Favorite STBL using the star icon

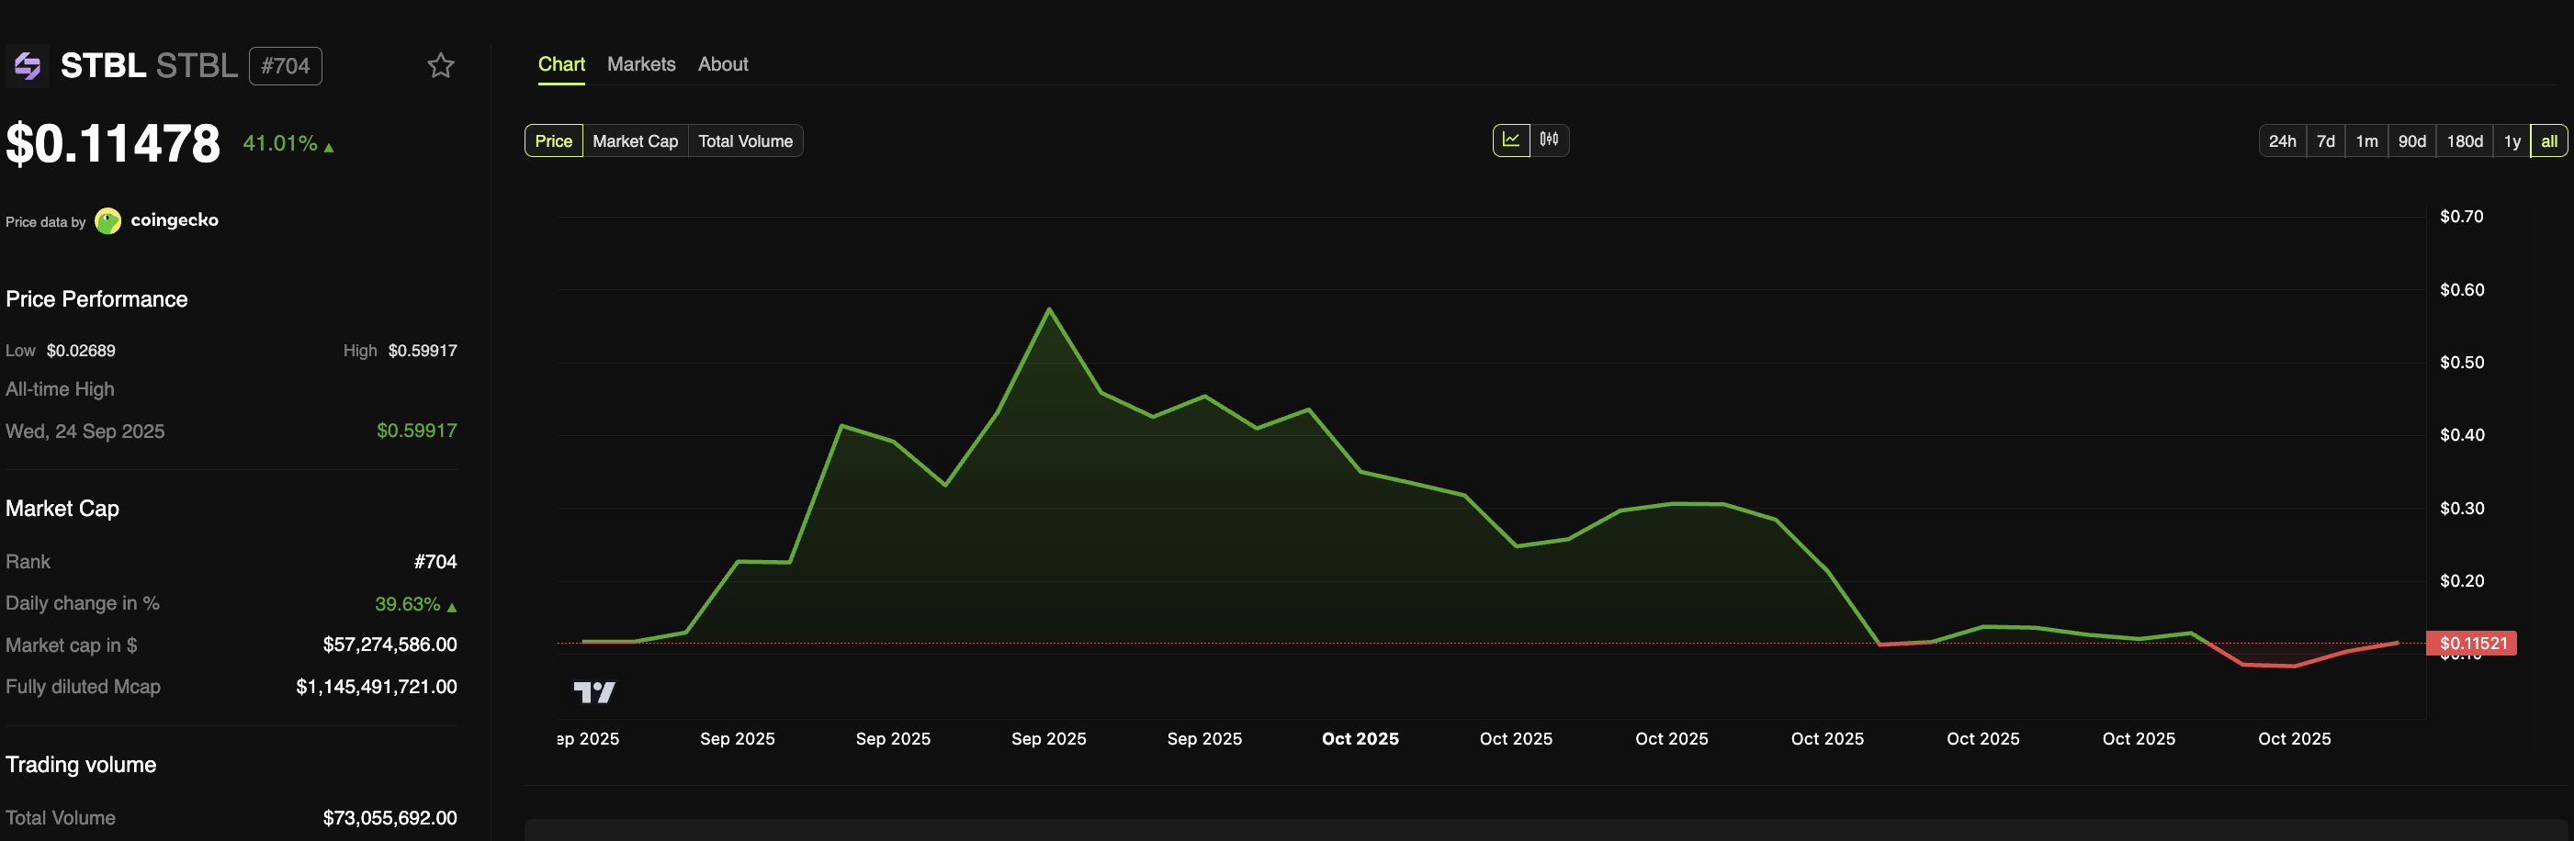(441, 66)
